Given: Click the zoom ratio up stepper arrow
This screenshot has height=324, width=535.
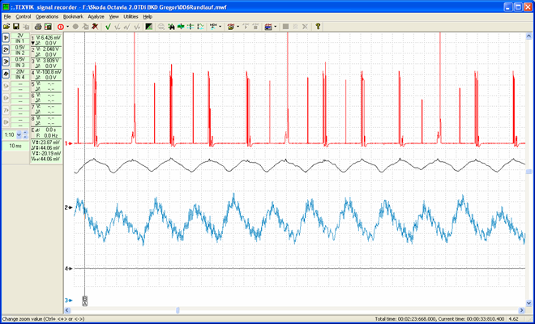Looking at the screenshot, I should point(25,133).
